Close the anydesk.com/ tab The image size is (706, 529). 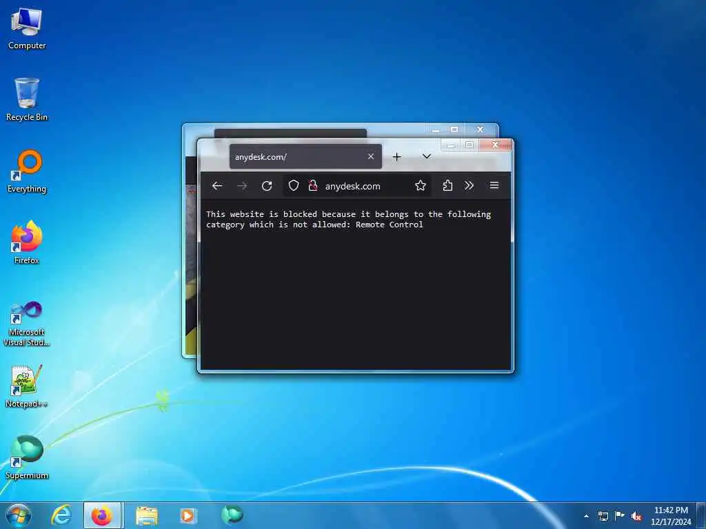coord(370,156)
